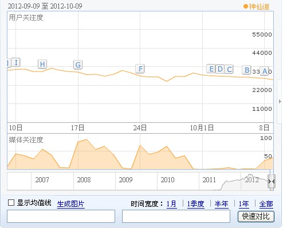Click the 55000 y-axis value
The height and width of the screenshot is (228, 283).
(262, 34)
